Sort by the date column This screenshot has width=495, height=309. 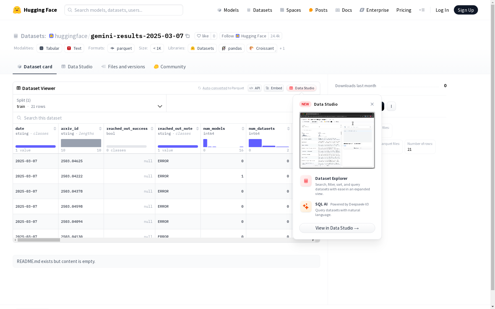click(55, 129)
